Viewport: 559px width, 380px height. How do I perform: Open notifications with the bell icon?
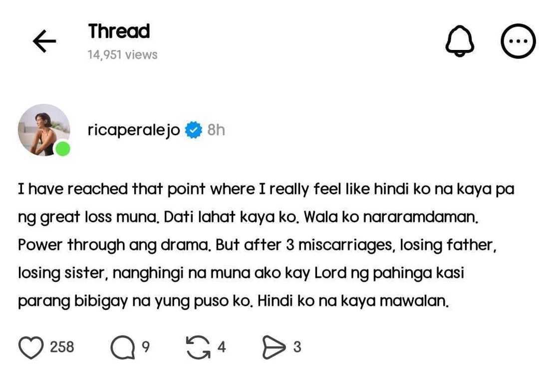click(459, 41)
